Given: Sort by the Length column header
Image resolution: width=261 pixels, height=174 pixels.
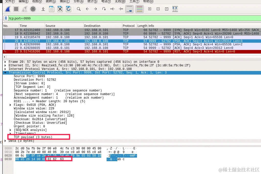Looking at the screenshot, I should click(142, 26).
